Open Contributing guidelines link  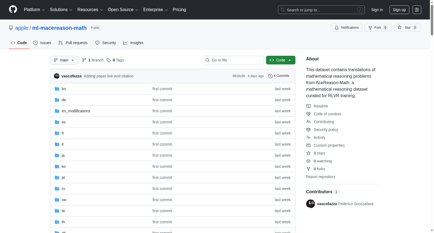click(x=324, y=122)
